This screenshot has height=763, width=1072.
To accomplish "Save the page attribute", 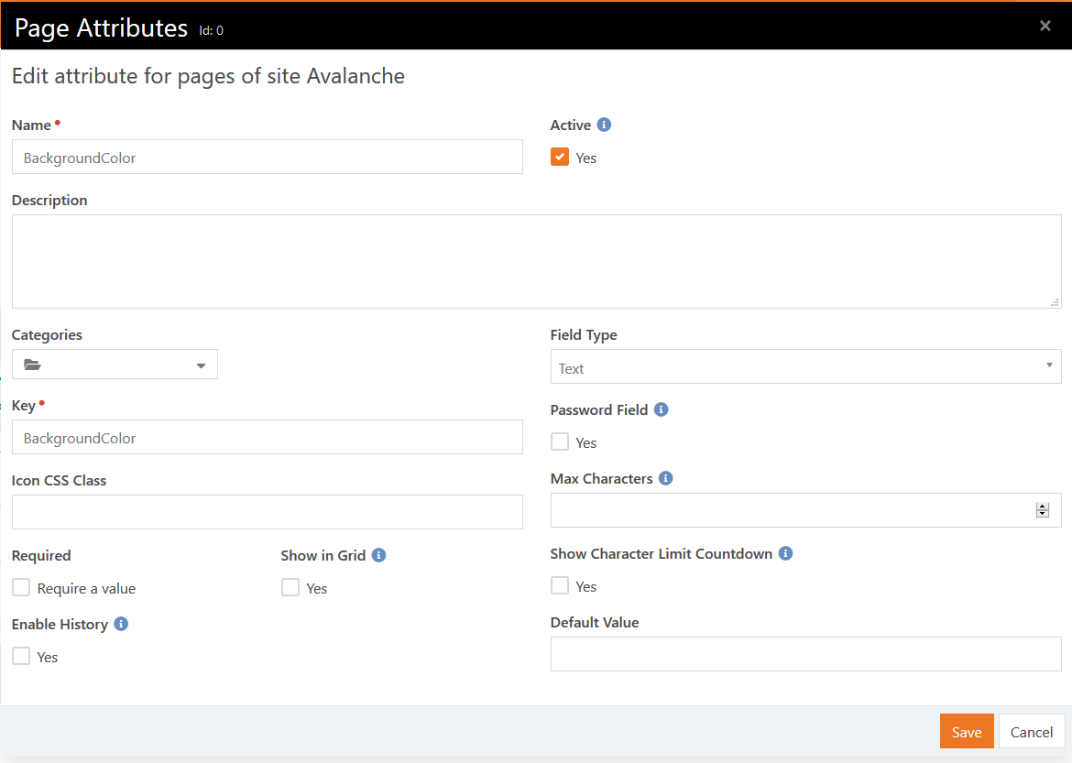I will pos(967,732).
